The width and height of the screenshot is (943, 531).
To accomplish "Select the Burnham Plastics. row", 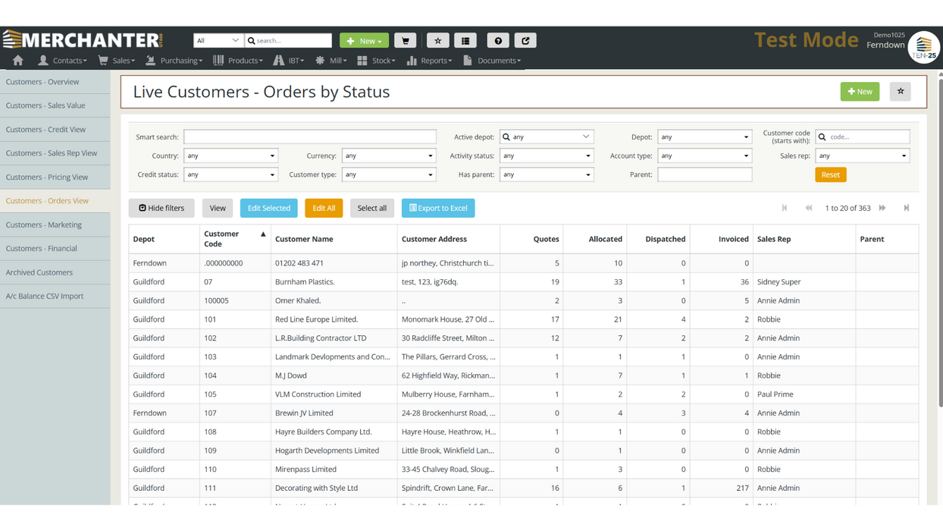I will click(x=523, y=281).
